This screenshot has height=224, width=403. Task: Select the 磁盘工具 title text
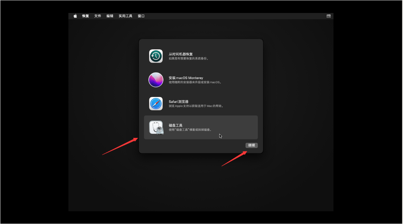click(x=175, y=125)
